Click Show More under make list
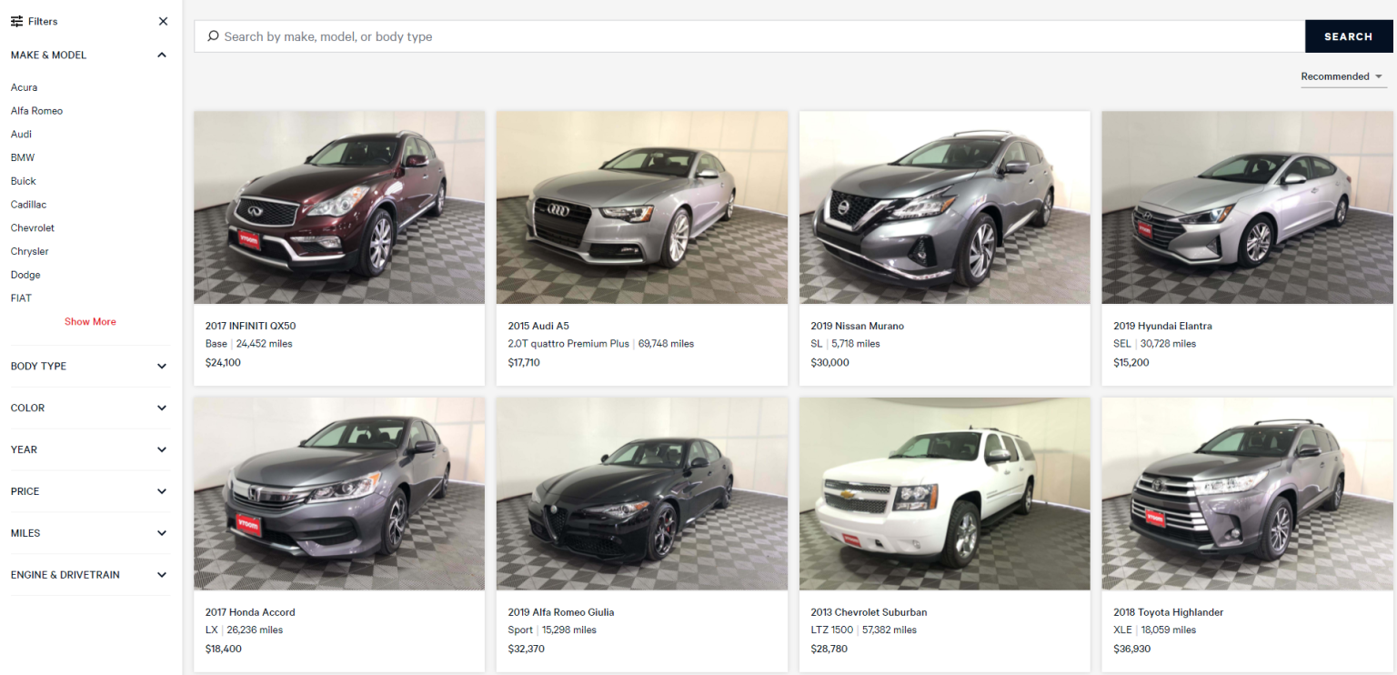 pos(89,321)
